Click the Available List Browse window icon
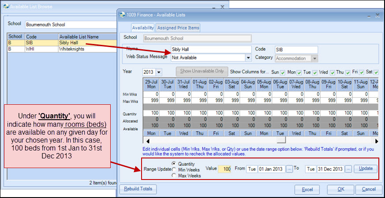 (x=6, y=7)
